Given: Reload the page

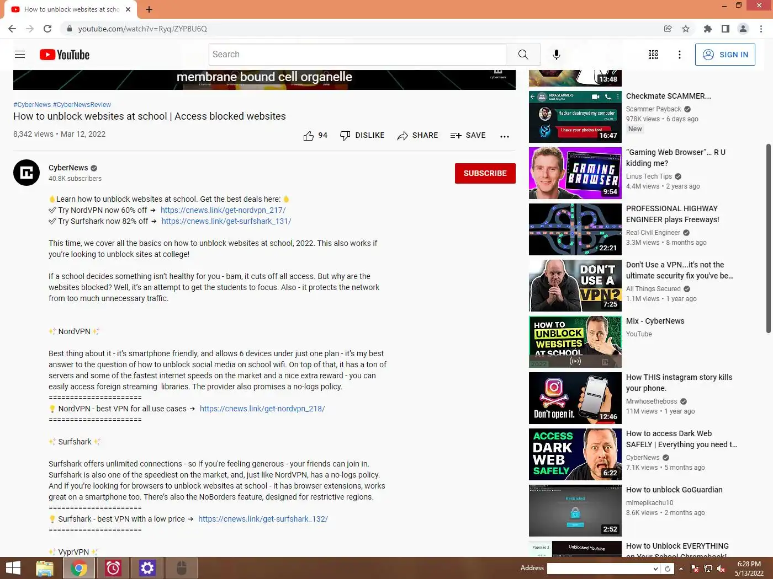Looking at the screenshot, I should click(x=47, y=29).
